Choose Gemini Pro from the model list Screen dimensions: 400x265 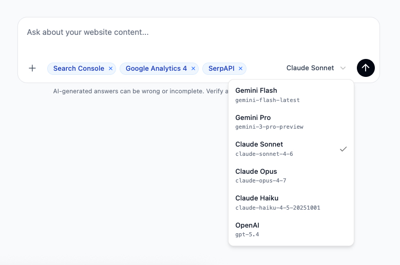[x=291, y=122]
